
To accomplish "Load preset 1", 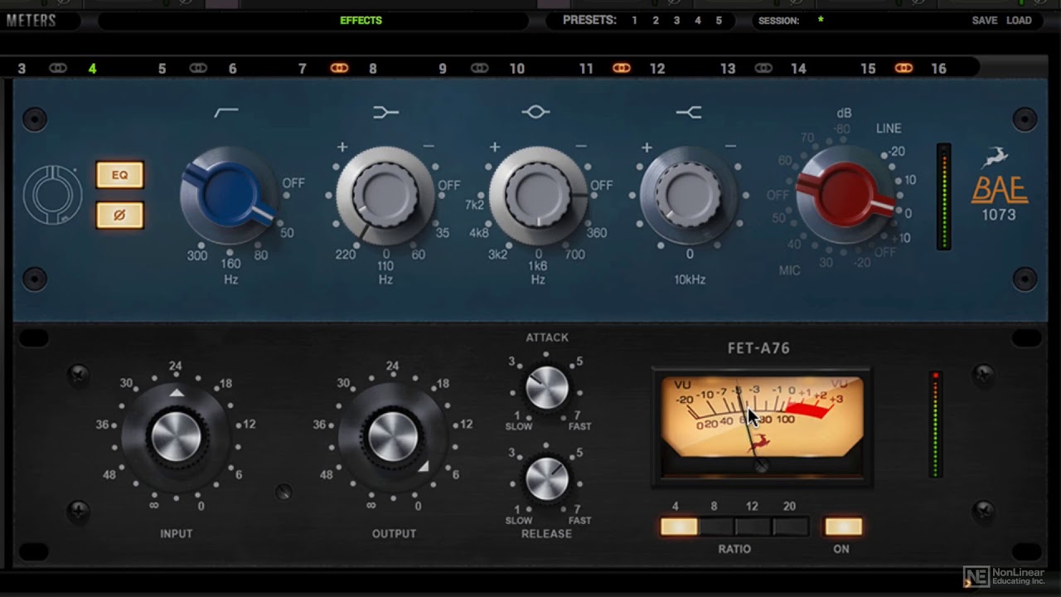I will [635, 21].
